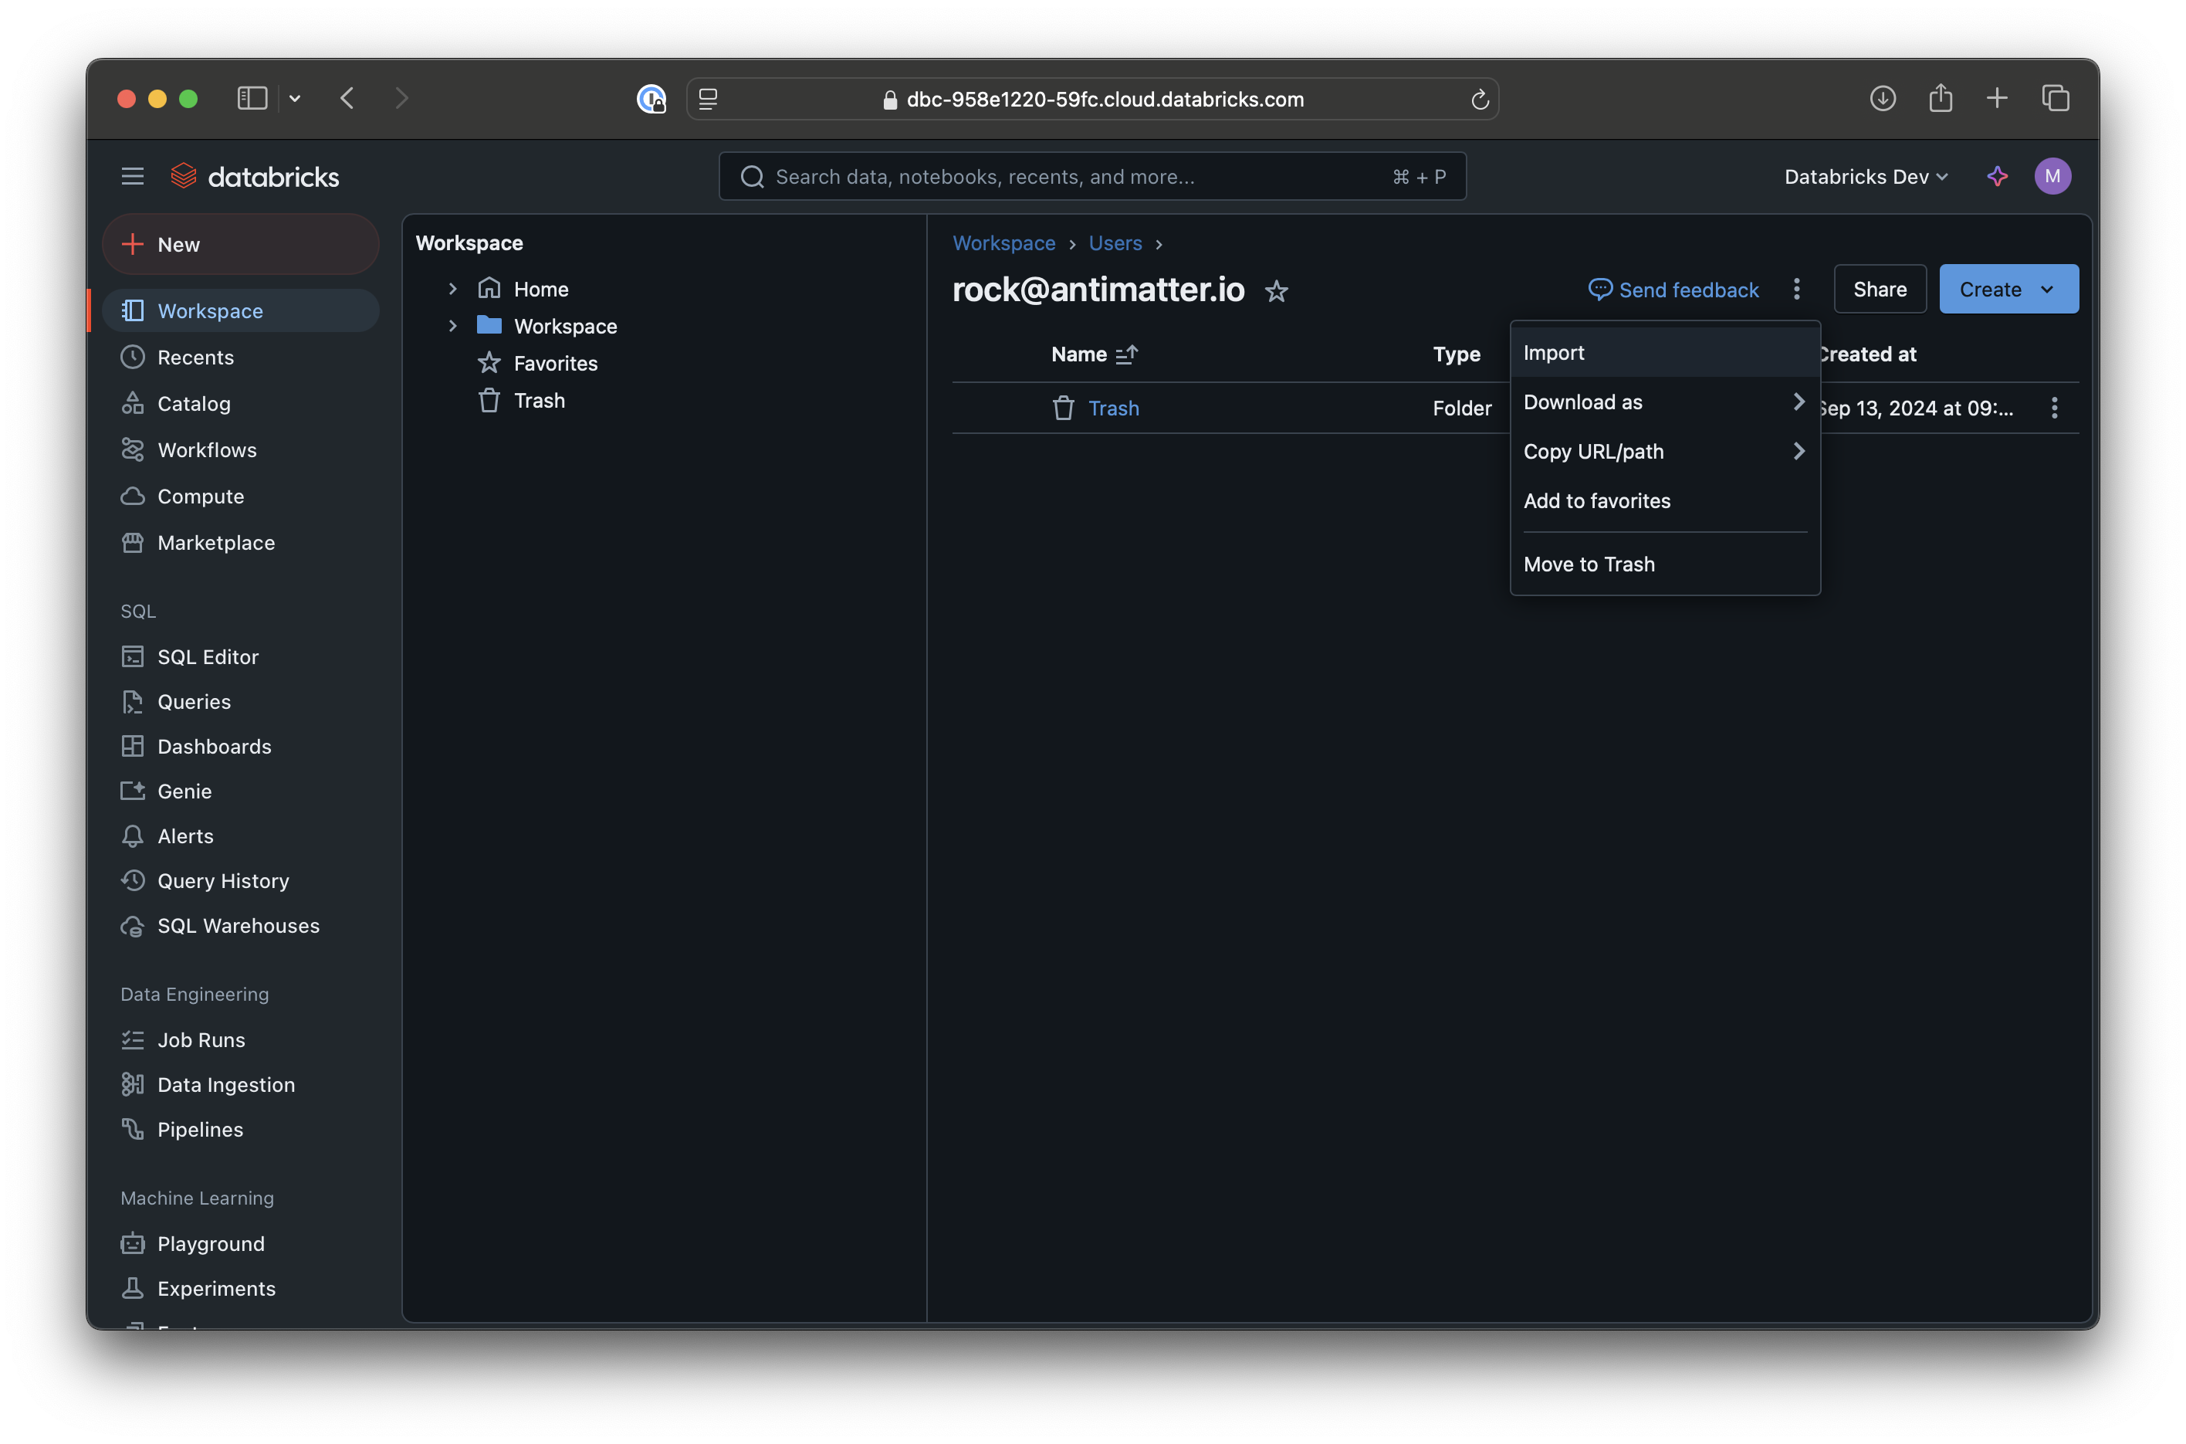Open the Trash folder link in table
2186x1444 pixels.
[x=1113, y=408]
